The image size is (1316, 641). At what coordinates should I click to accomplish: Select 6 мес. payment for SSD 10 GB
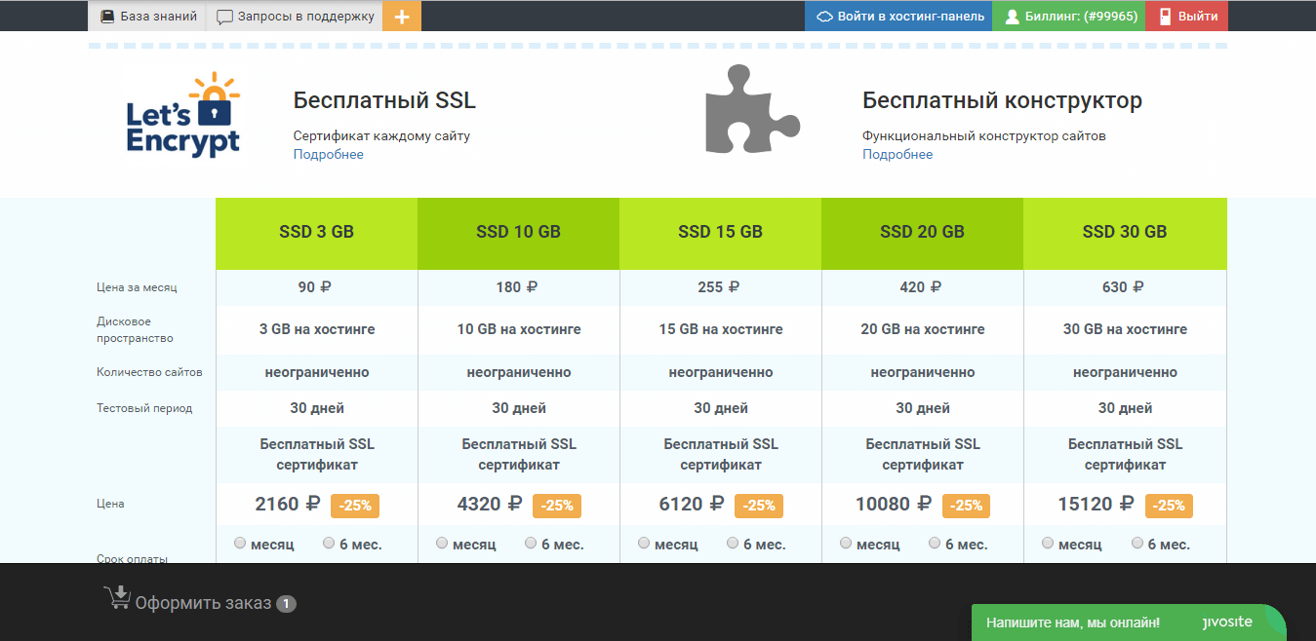pos(531,543)
